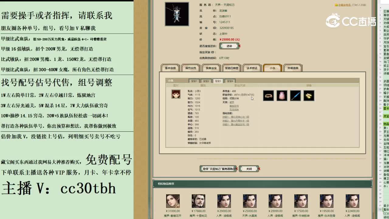Select the 坐骑召唤兽 tab

232,68
